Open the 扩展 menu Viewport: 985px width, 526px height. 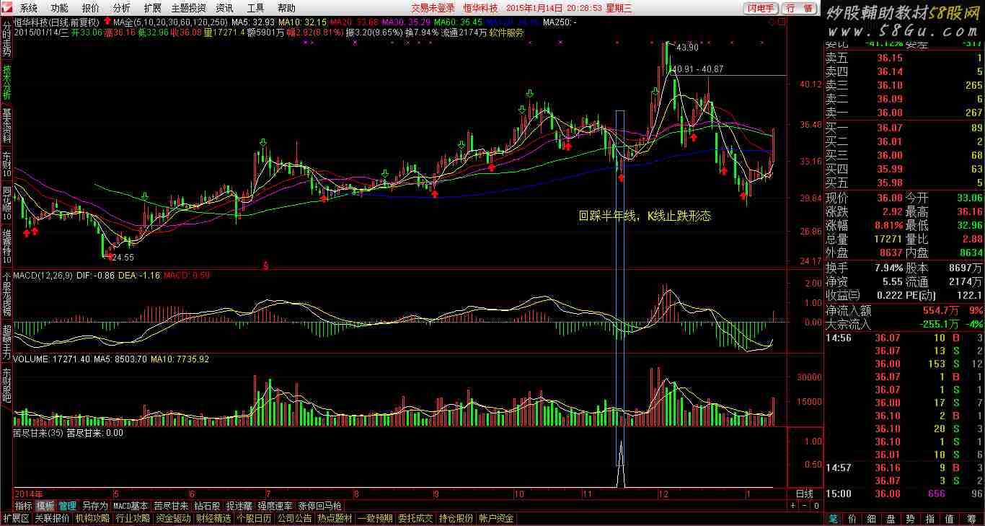click(152, 8)
